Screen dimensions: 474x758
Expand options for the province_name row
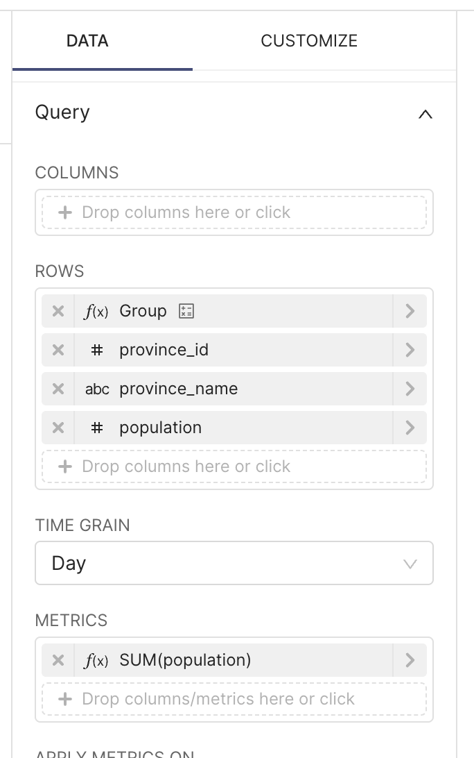coord(410,389)
